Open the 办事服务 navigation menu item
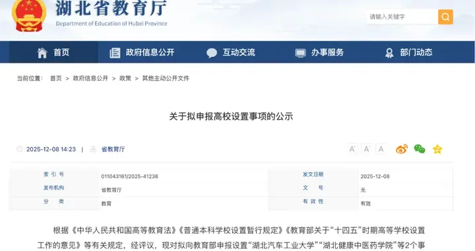Screen dimensions: 475x251 click(x=319, y=52)
